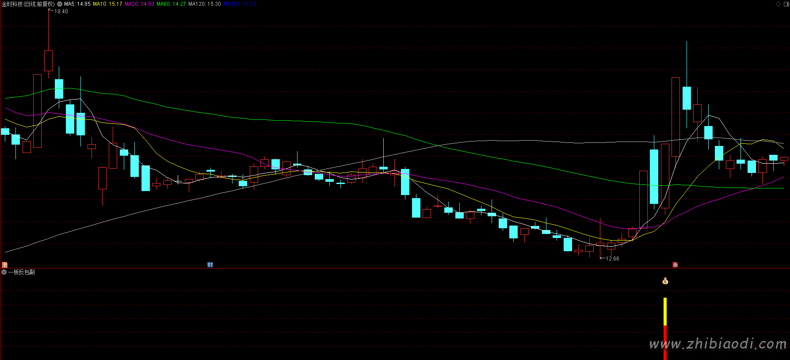
Task: Click the red 涨 event marker
Action: [675, 265]
